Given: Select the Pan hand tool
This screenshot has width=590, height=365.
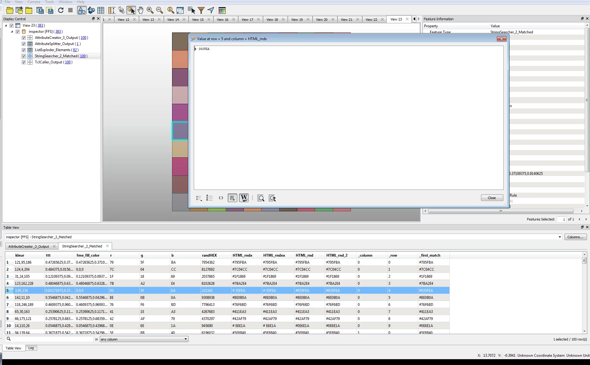Looking at the screenshot, I should (141, 10).
